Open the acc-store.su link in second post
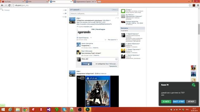This screenshot has height=112, width=200. point(102,73)
